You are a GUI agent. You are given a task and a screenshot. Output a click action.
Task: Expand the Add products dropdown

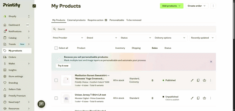pyautogui.click(x=172, y=6)
